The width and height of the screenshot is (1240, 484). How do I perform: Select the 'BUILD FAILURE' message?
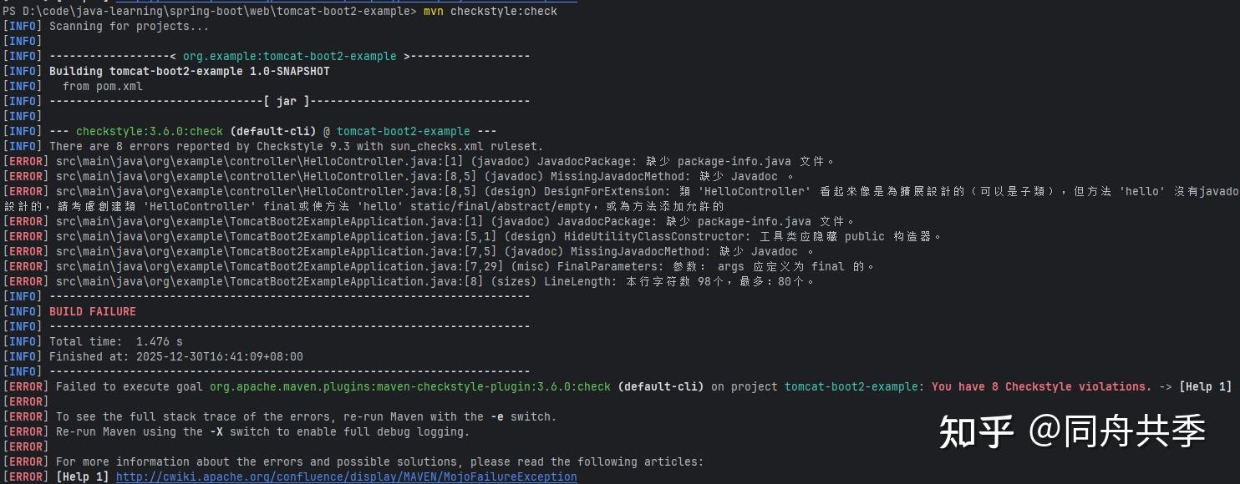tap(93, 311)
